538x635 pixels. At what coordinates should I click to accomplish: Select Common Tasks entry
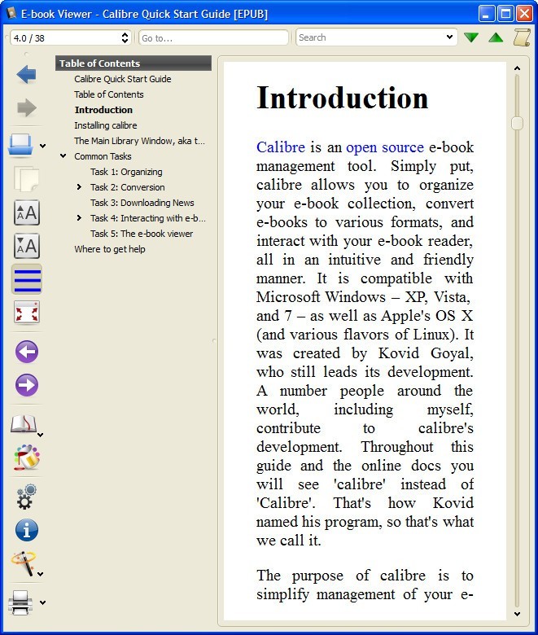tap(103, 156)
